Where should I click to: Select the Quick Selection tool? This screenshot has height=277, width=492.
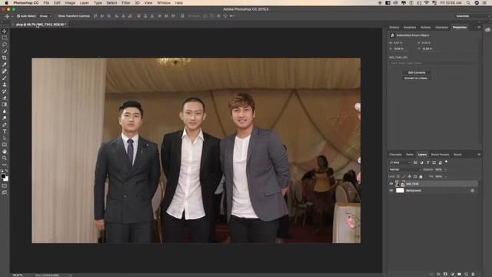[5, 52]
